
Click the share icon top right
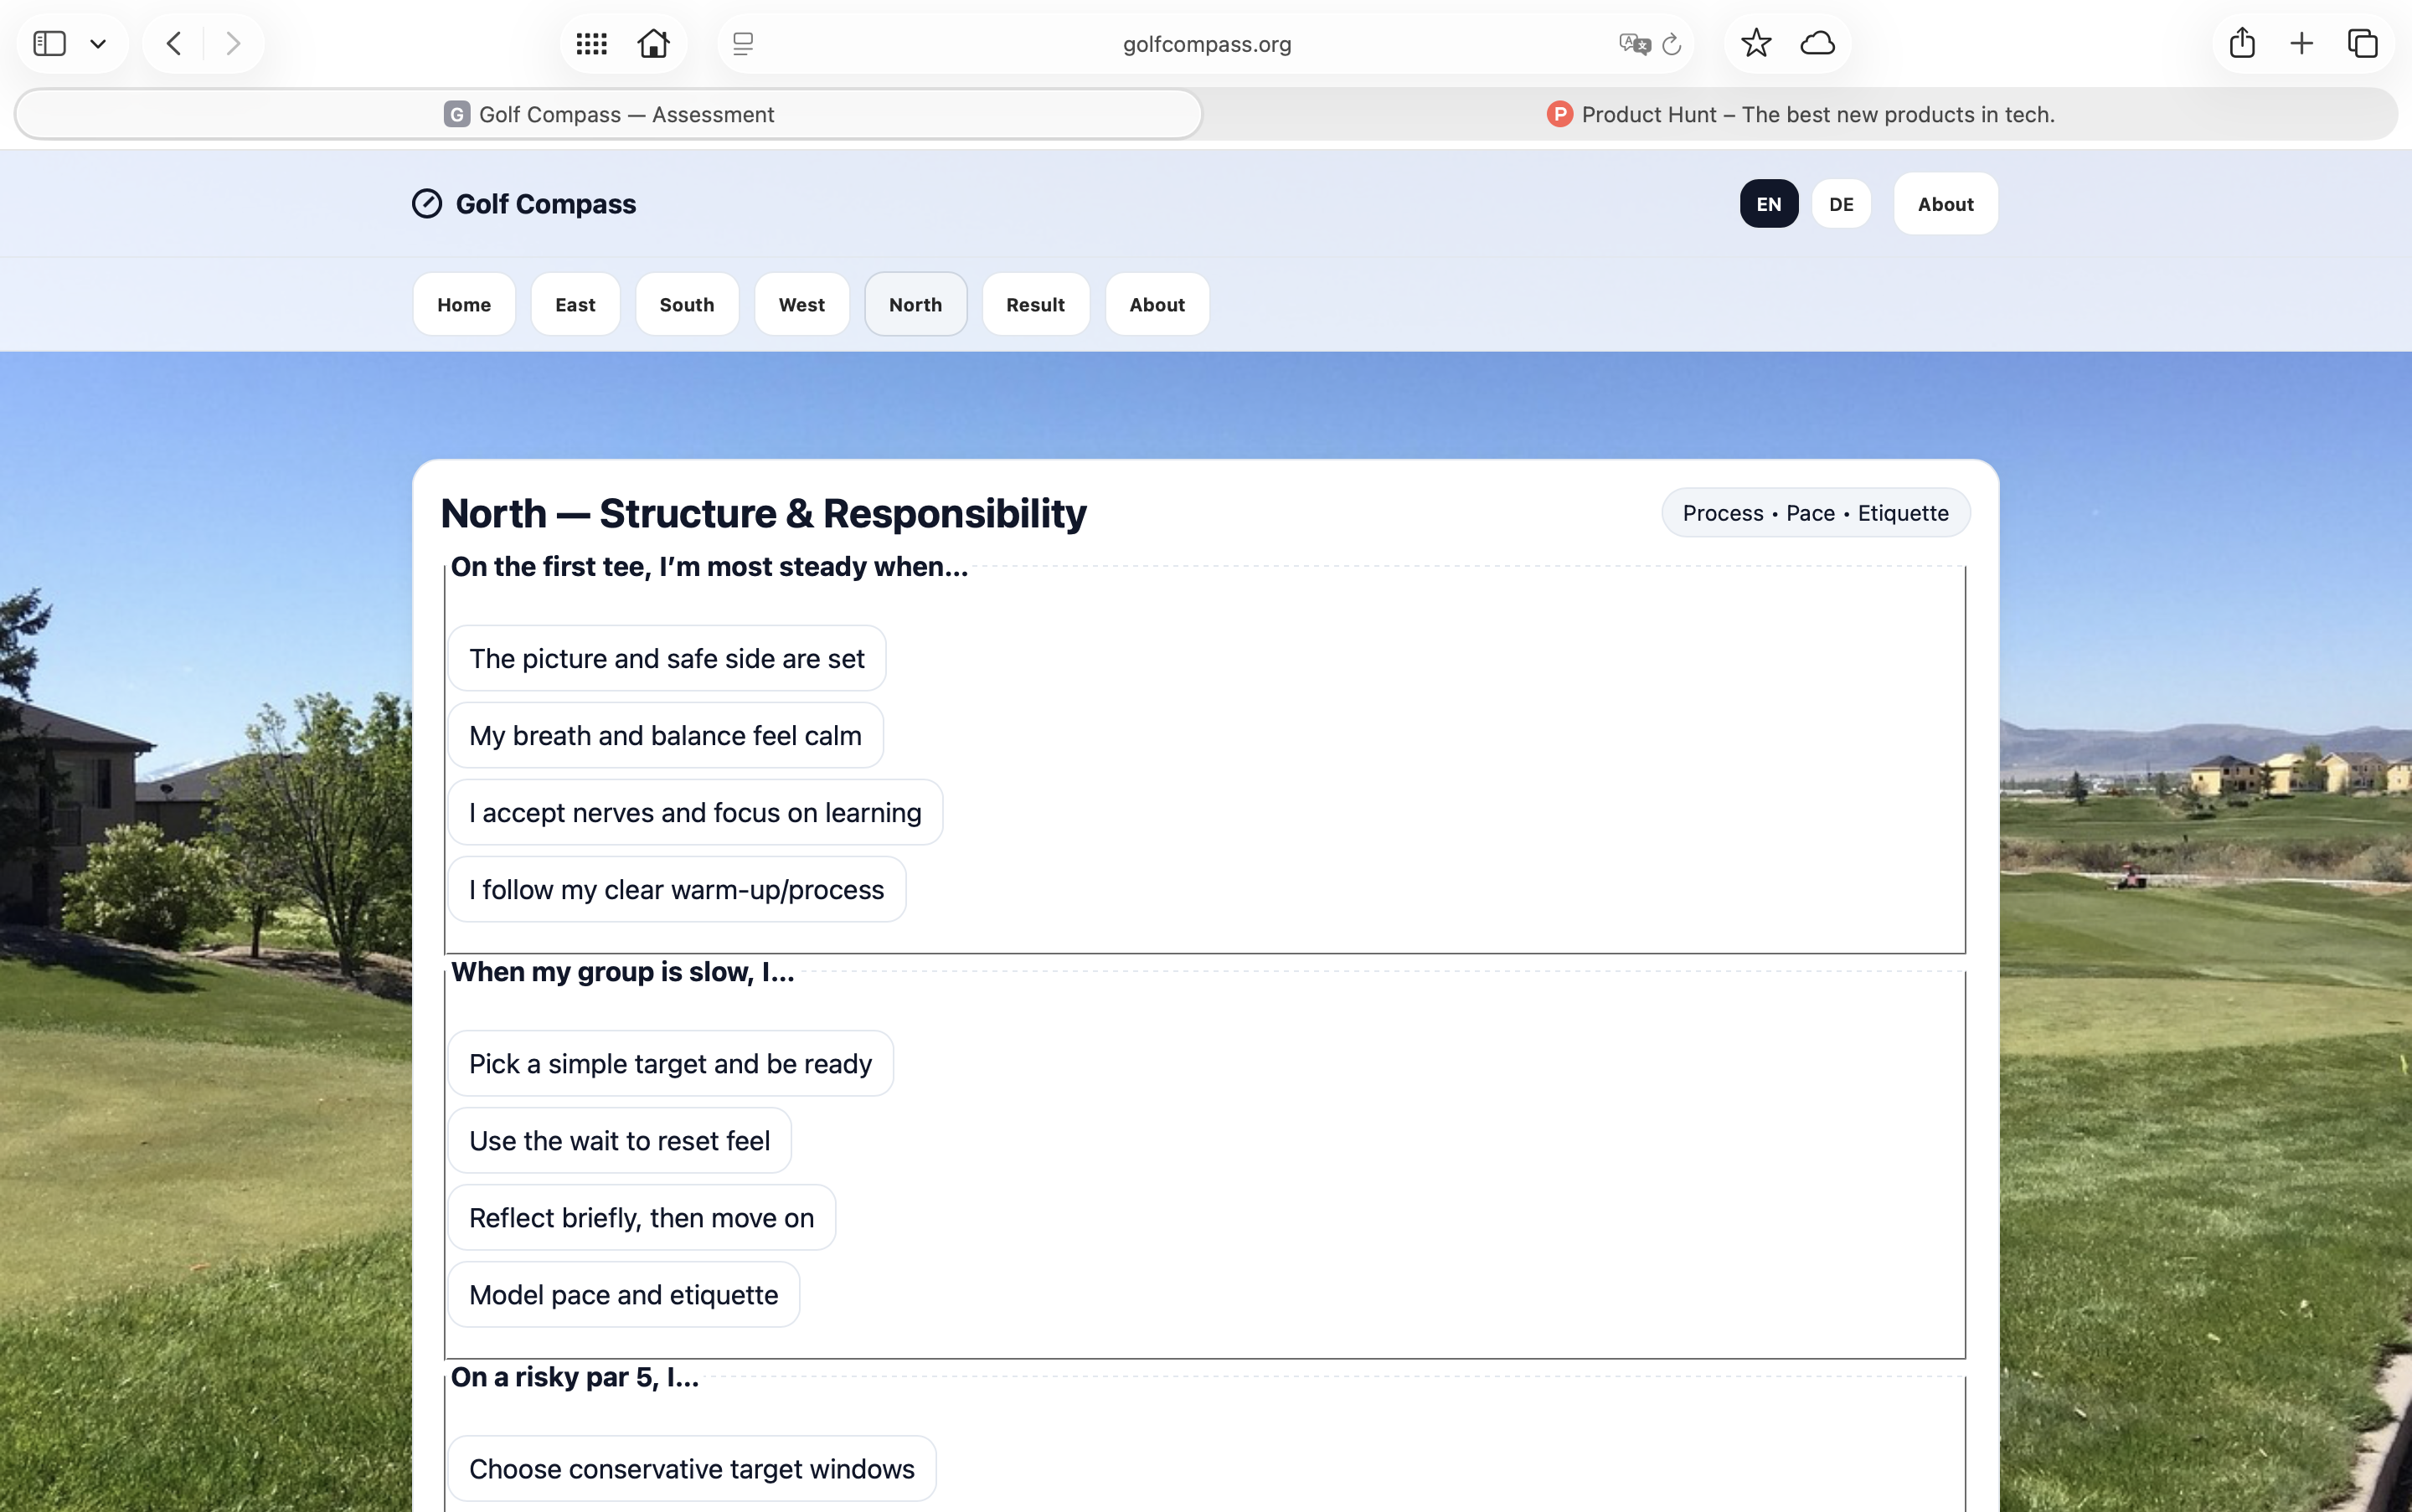click(2241, 43)
